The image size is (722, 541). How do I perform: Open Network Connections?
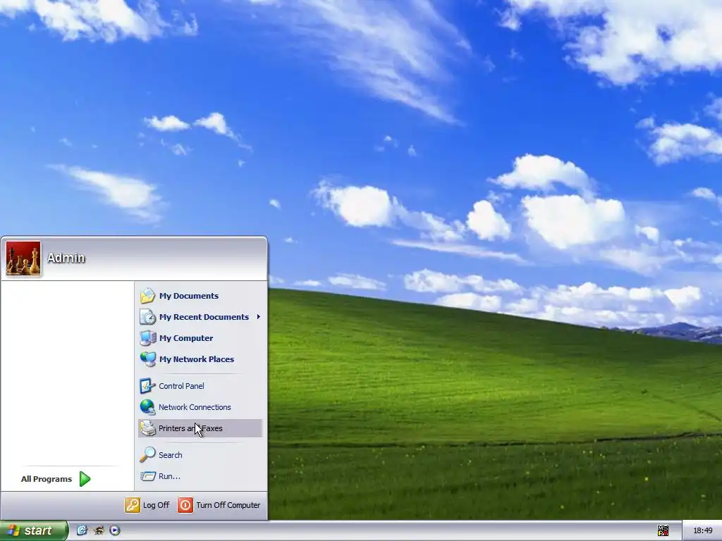pyautogui.click(x=200, y=407)
